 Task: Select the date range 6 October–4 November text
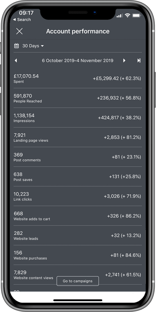click(x=78, y=61)
